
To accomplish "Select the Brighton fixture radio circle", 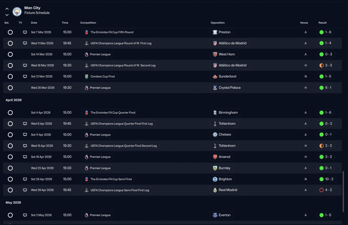I will point(10,179).
